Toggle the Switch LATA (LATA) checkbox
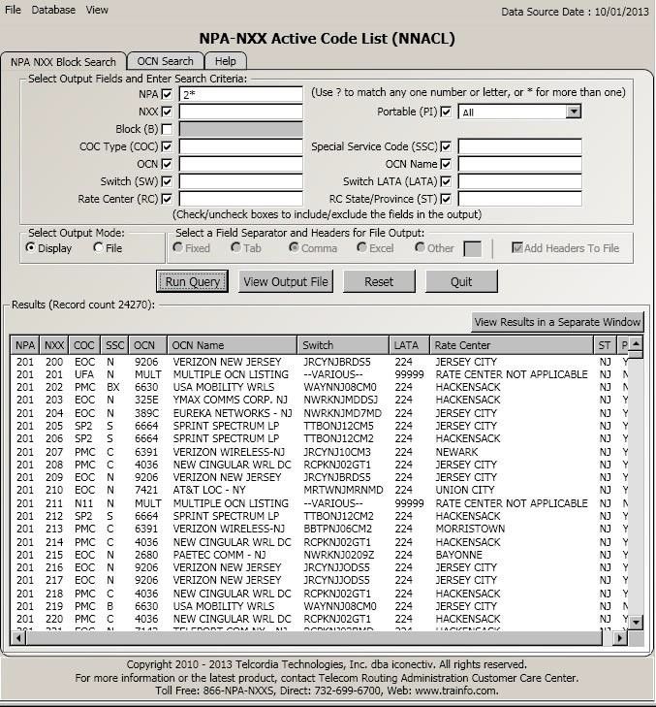 pyautogui.click(x=446, y=181)
